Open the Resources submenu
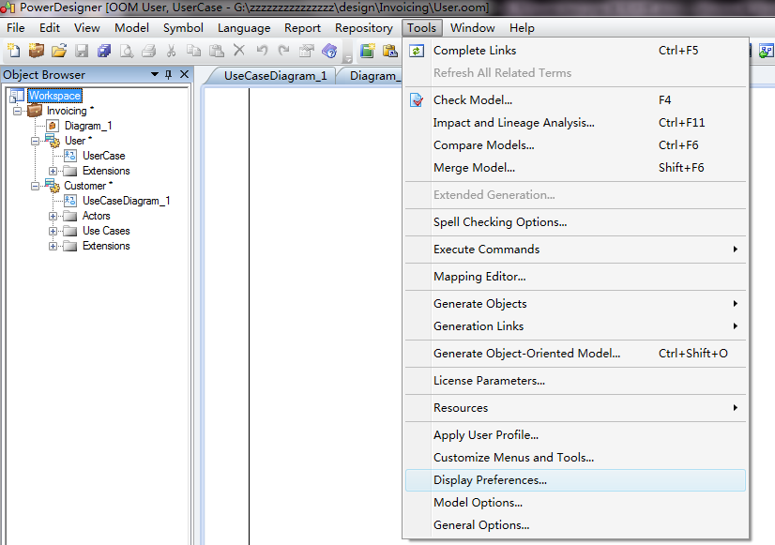775x545 pixels. coord(575,408)
